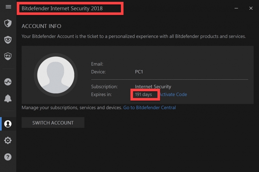This screenshot has width=259, height=172.
Task: Click the PC1 device name
Action: click(139, 72)
